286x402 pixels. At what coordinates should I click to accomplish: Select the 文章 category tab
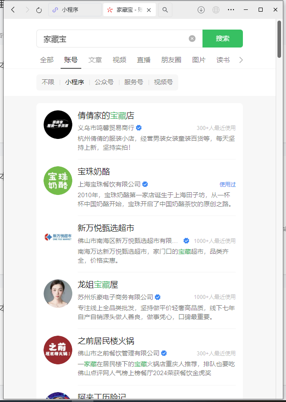click(x=95, y=60)
